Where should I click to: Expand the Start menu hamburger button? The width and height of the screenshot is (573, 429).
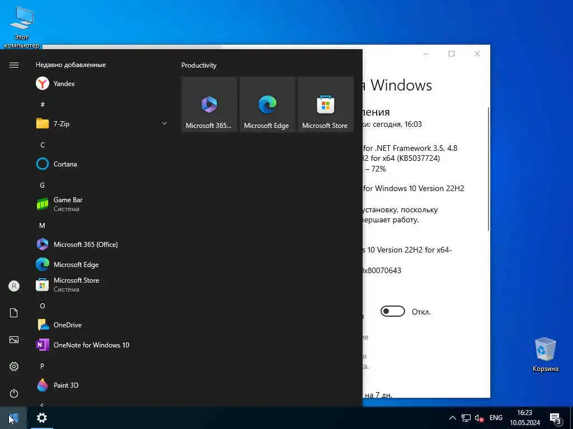coord(14,65)
